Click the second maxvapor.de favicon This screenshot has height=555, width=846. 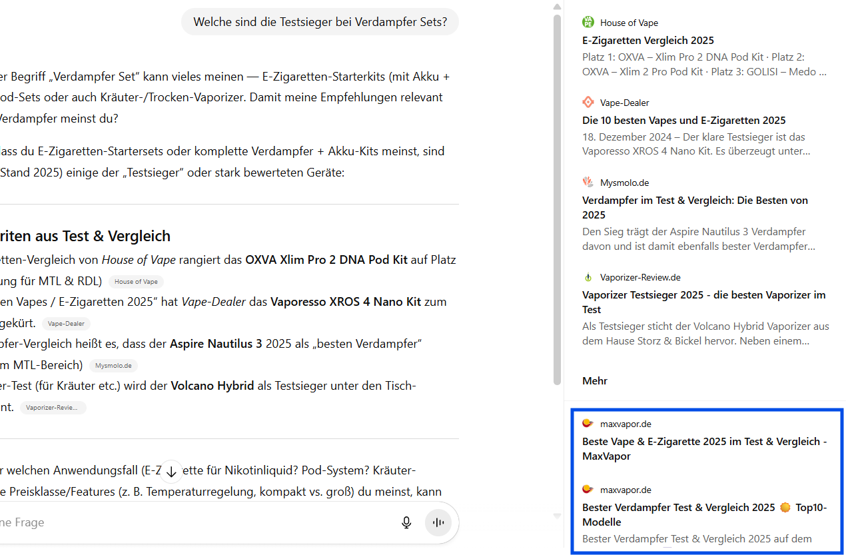[588, 489]
